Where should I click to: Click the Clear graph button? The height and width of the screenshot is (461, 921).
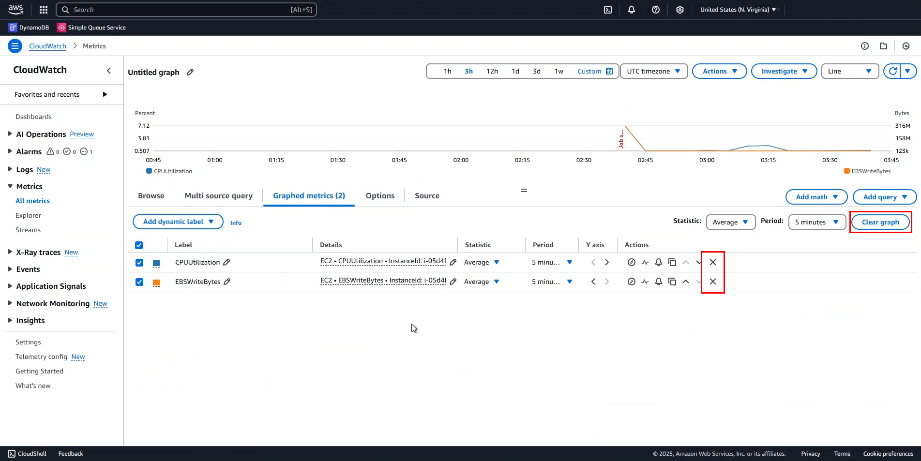click(880, 222)
